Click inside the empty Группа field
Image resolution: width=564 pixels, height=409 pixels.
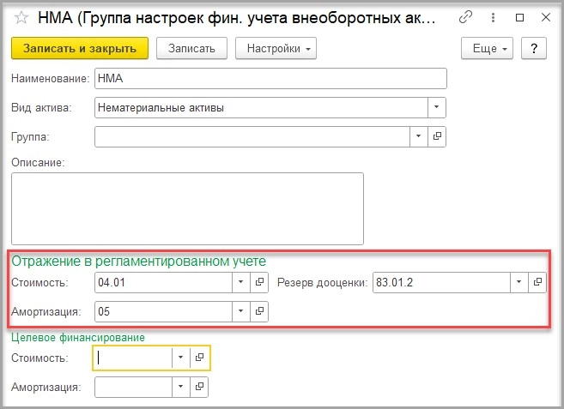pos(252,136)
